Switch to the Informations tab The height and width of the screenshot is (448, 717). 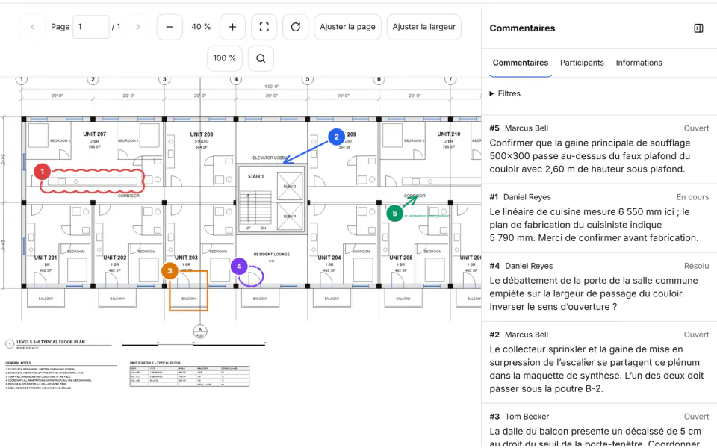(x=639, y=63)
